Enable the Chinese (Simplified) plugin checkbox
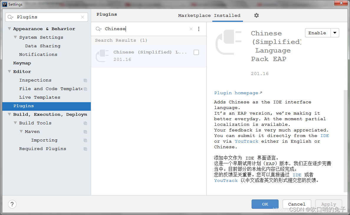The width and height of the screenshot is (350, 215). (x=196, y=52)
